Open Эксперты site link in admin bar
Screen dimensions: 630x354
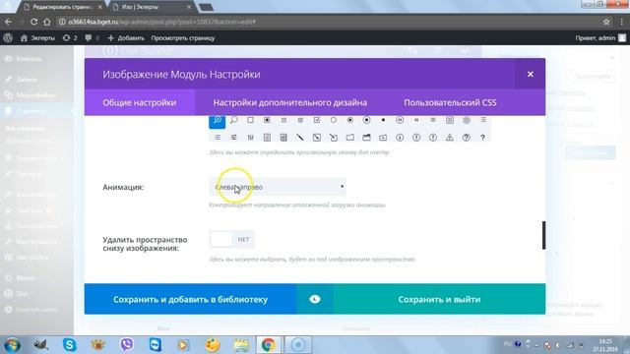37,38
